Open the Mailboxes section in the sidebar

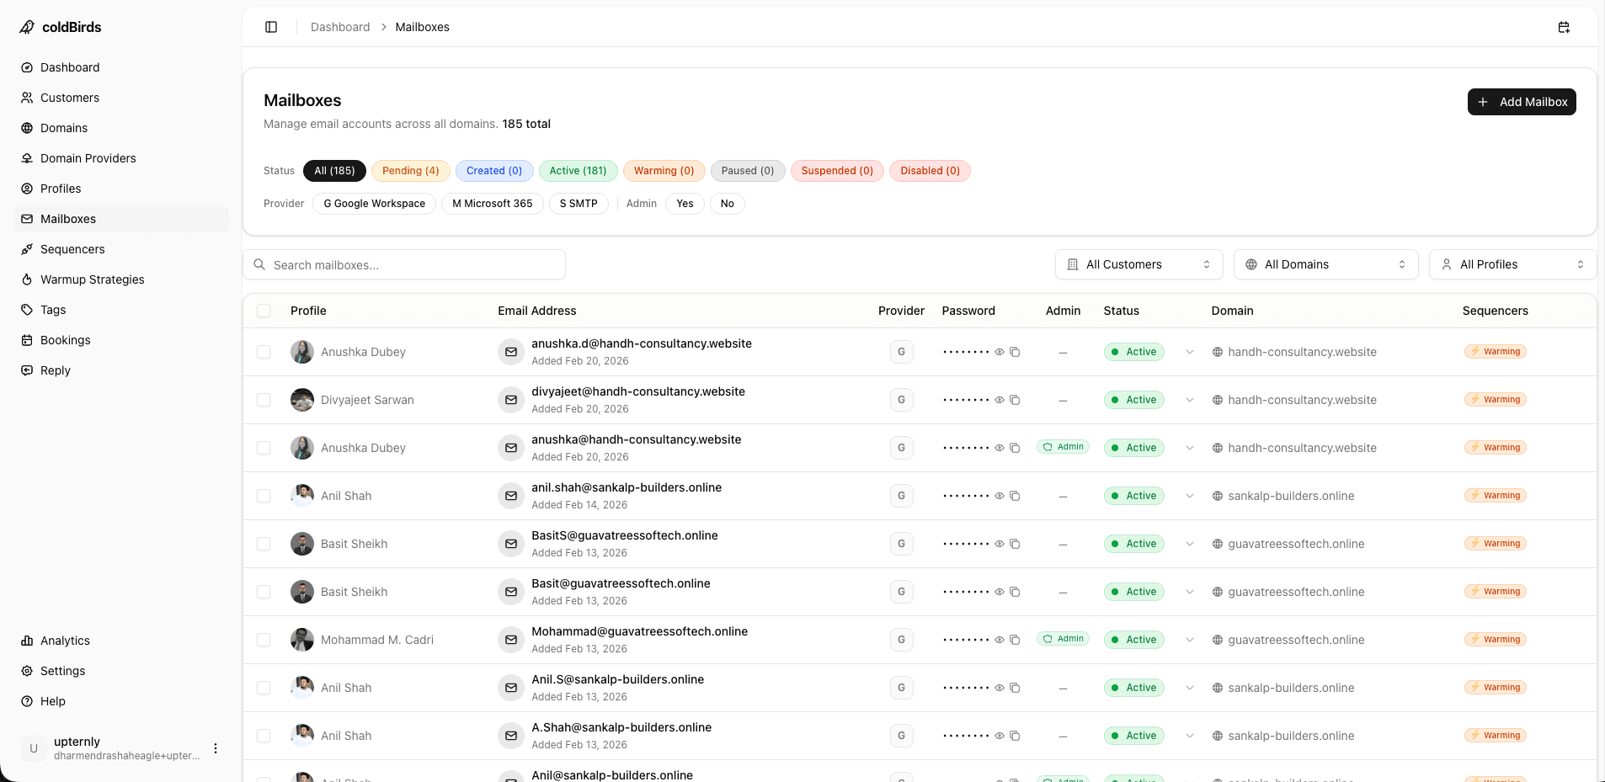68,219
